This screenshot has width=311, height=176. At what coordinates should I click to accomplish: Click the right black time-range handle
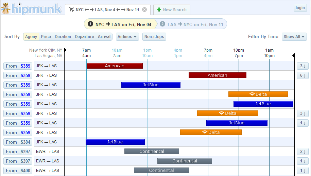[x=294, y=56]
